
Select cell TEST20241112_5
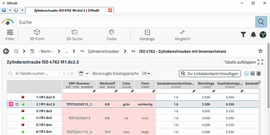pyautogui.click(x=80, y=132)
